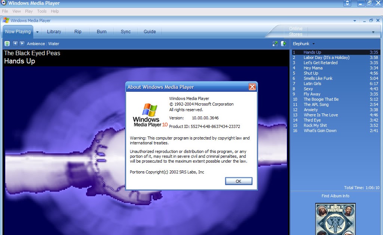Viewport: 383px width, 235px height.
Task: Open the View menu
Action: [x=16, y=11]
